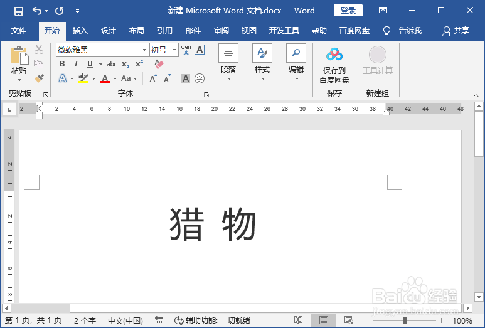Open the 剪贴板 dialog launcher

point(46,95)
